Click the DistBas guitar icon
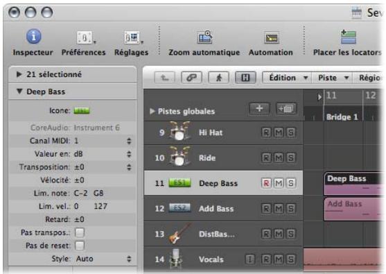Screen dimensions: 386x274 pos(179,234)
